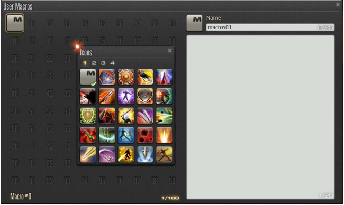Choose the gold shield on green scales icon

(88, 116)
